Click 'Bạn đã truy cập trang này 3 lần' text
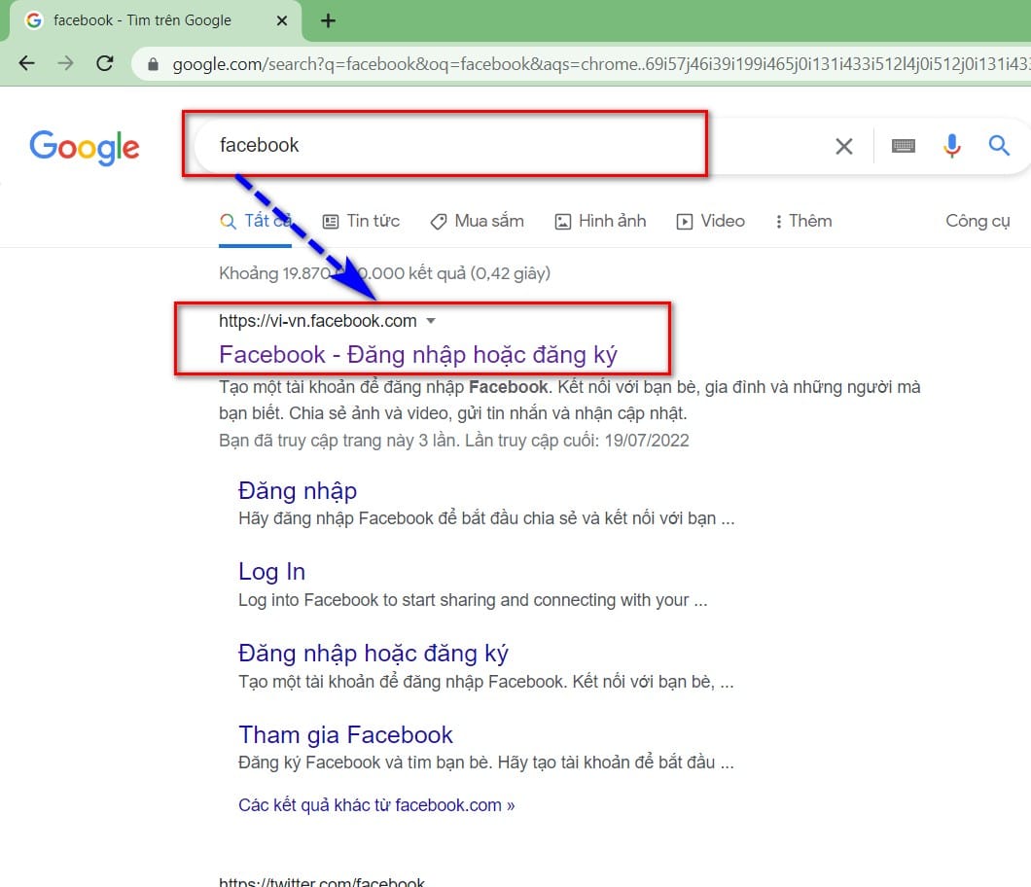The image size is (1031, 887). coord(453,440)
